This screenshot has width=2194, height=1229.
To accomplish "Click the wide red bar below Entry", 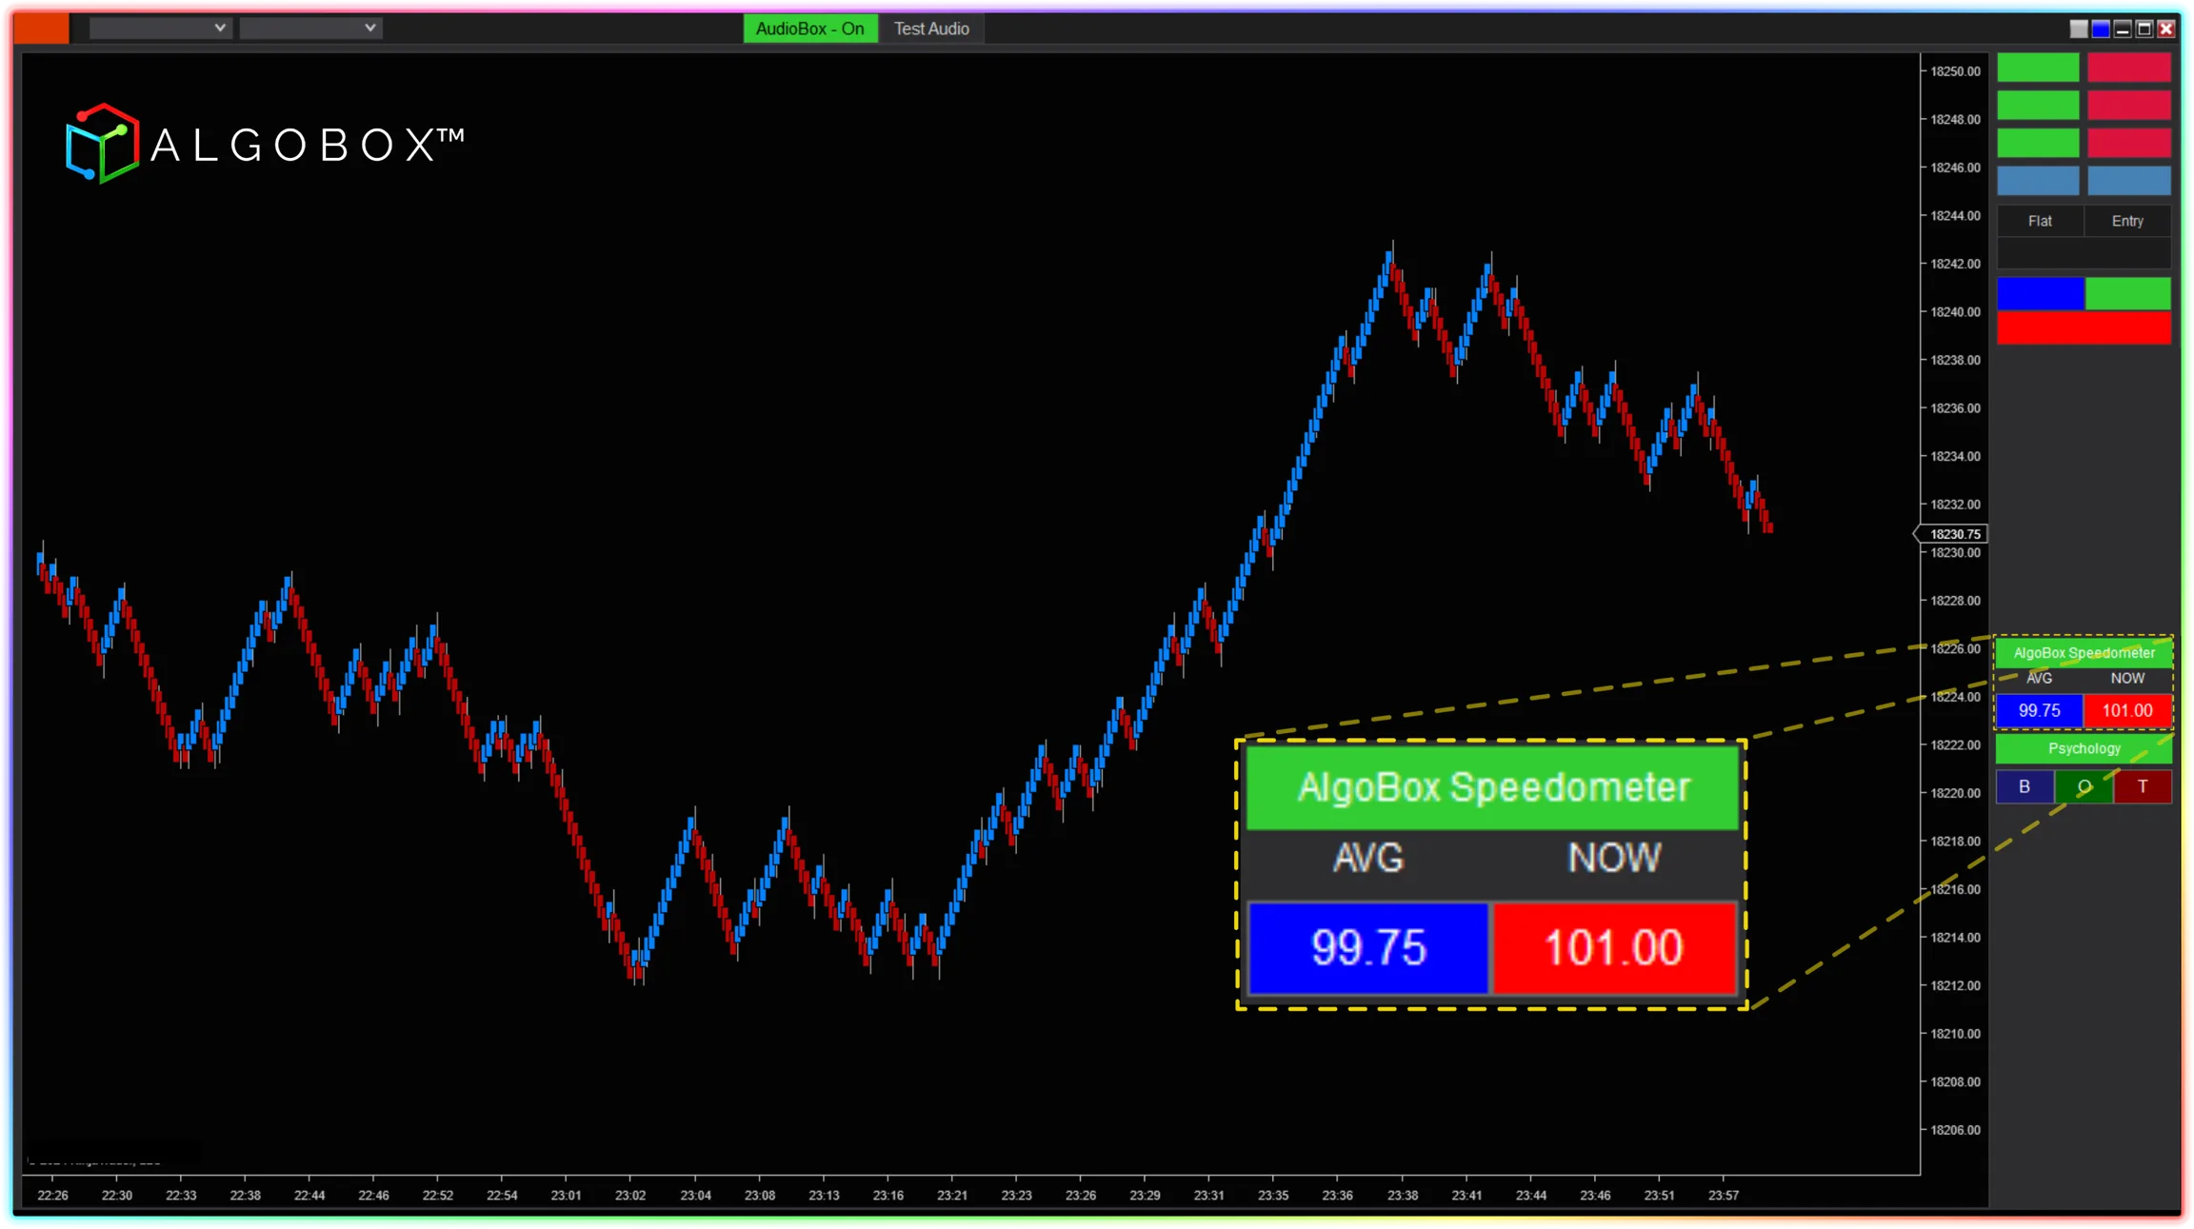I will pos(2084,328).
